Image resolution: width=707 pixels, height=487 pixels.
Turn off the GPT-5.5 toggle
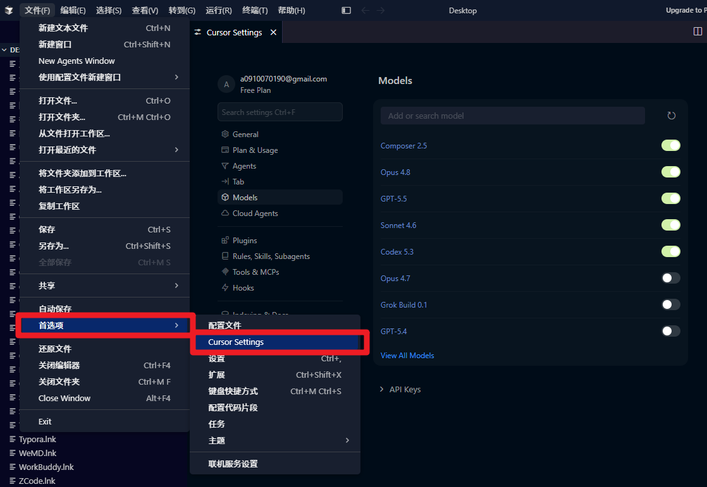point(670,199)
